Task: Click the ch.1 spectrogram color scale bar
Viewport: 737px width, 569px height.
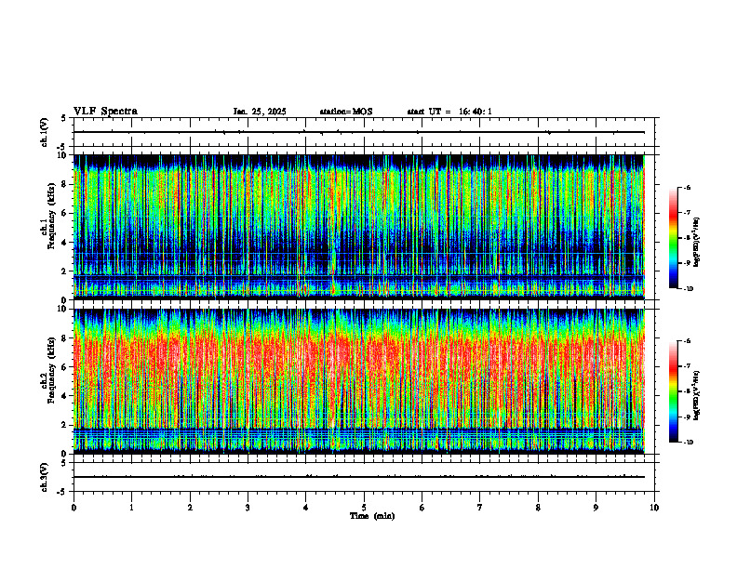Action: pos(674,238)
